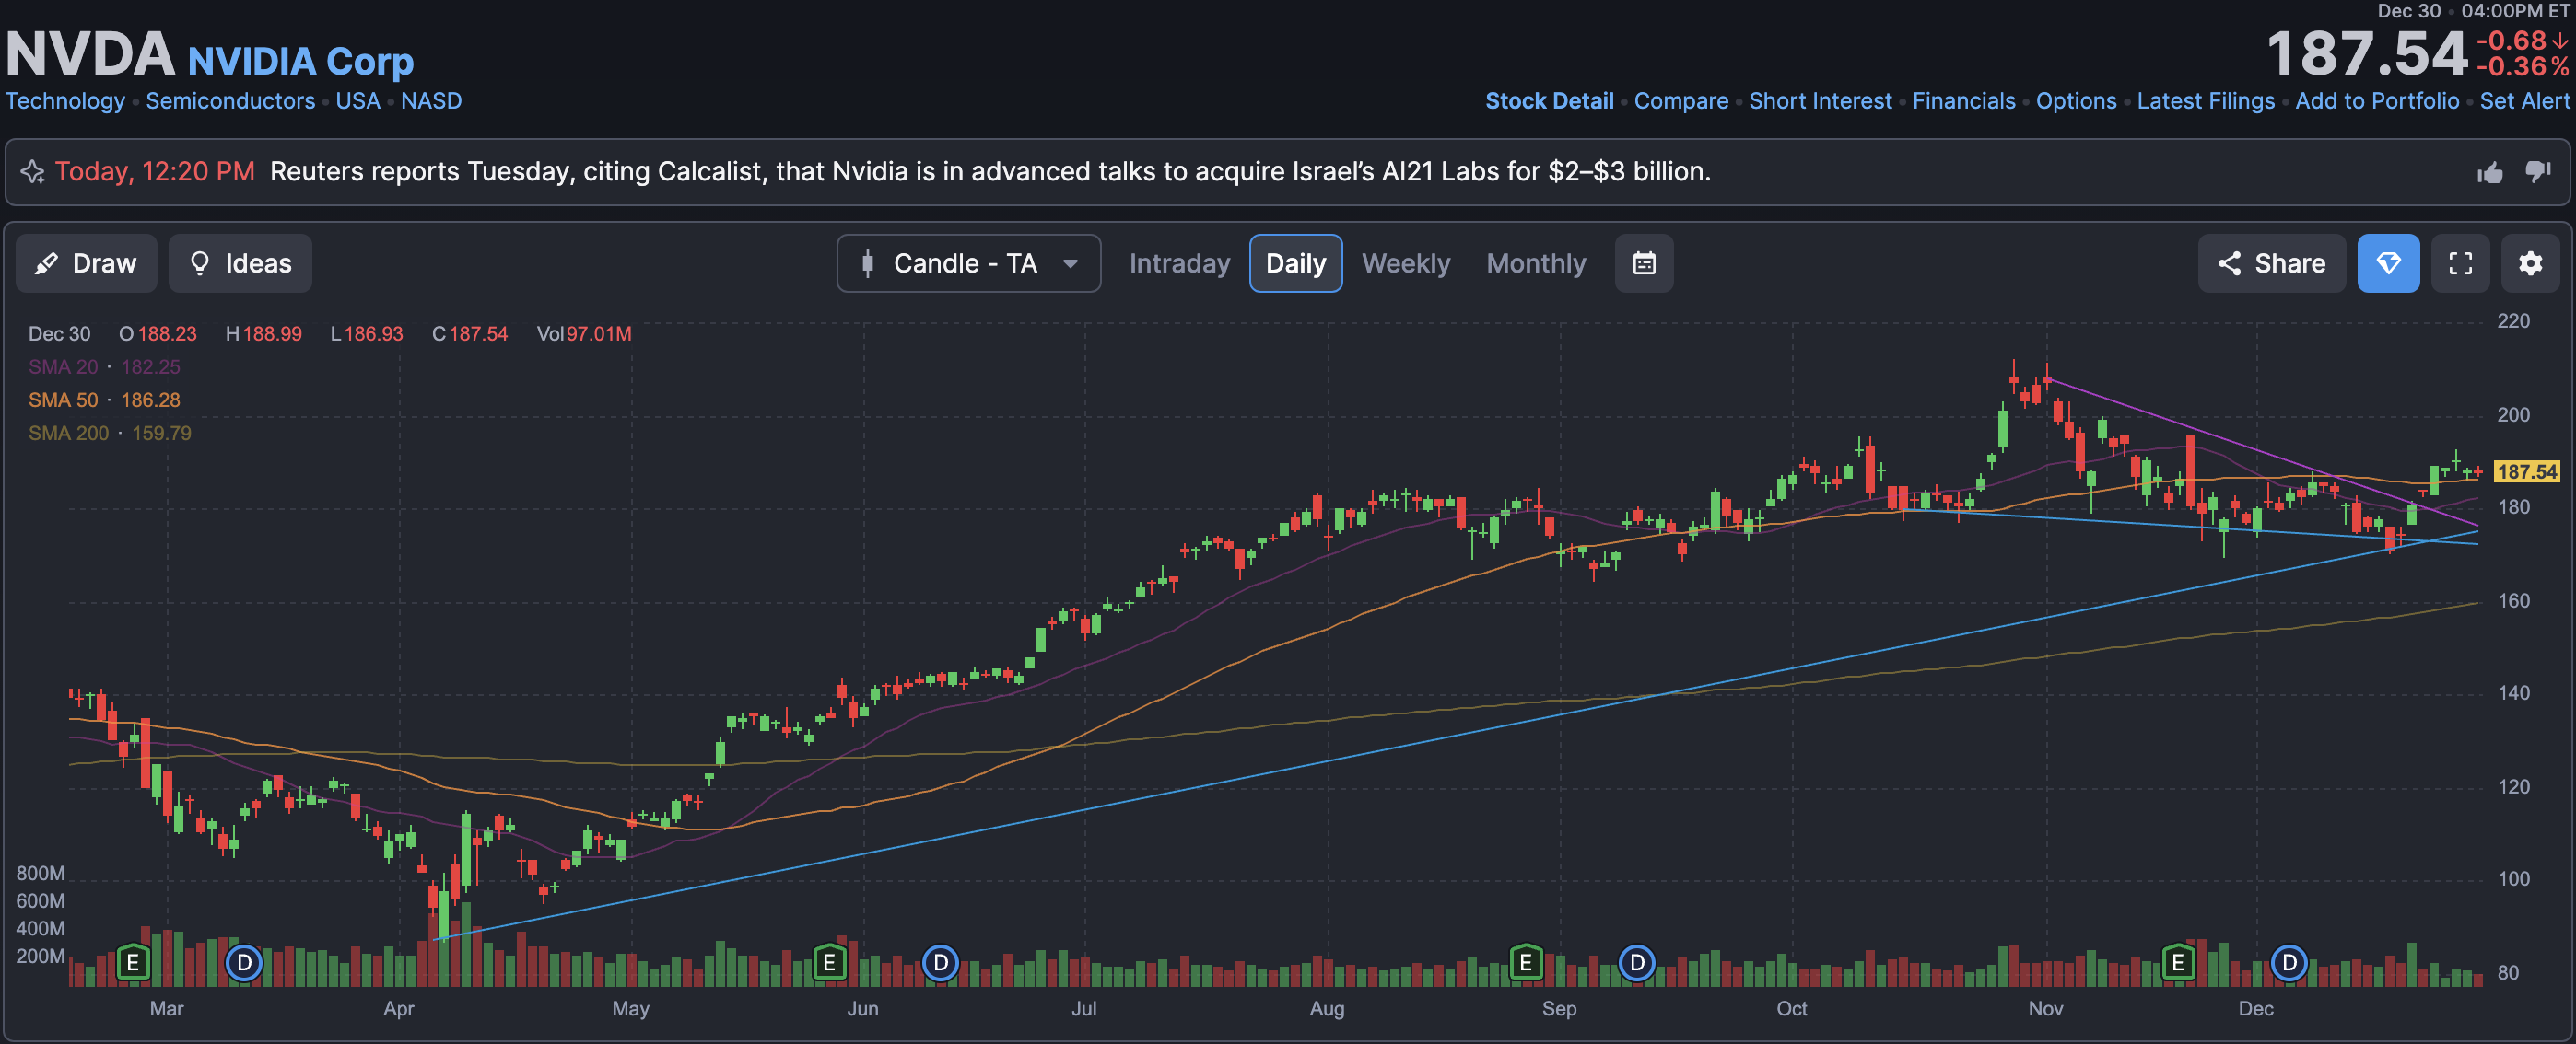Open the Draw tools button
Screen dimensions: 2576x1044
86,263
